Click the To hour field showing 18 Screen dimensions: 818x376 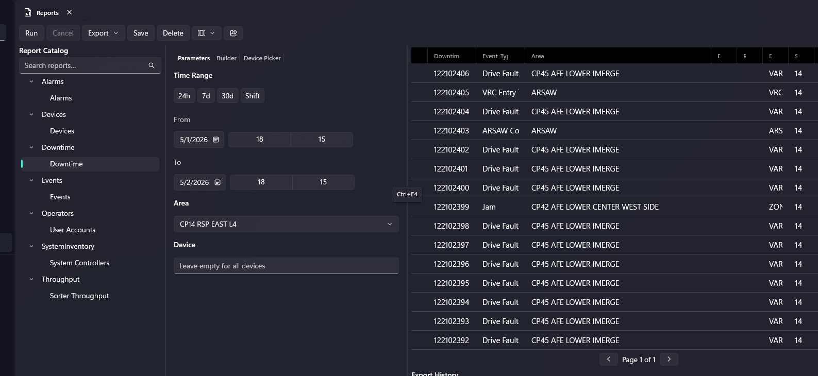[261, 182]
